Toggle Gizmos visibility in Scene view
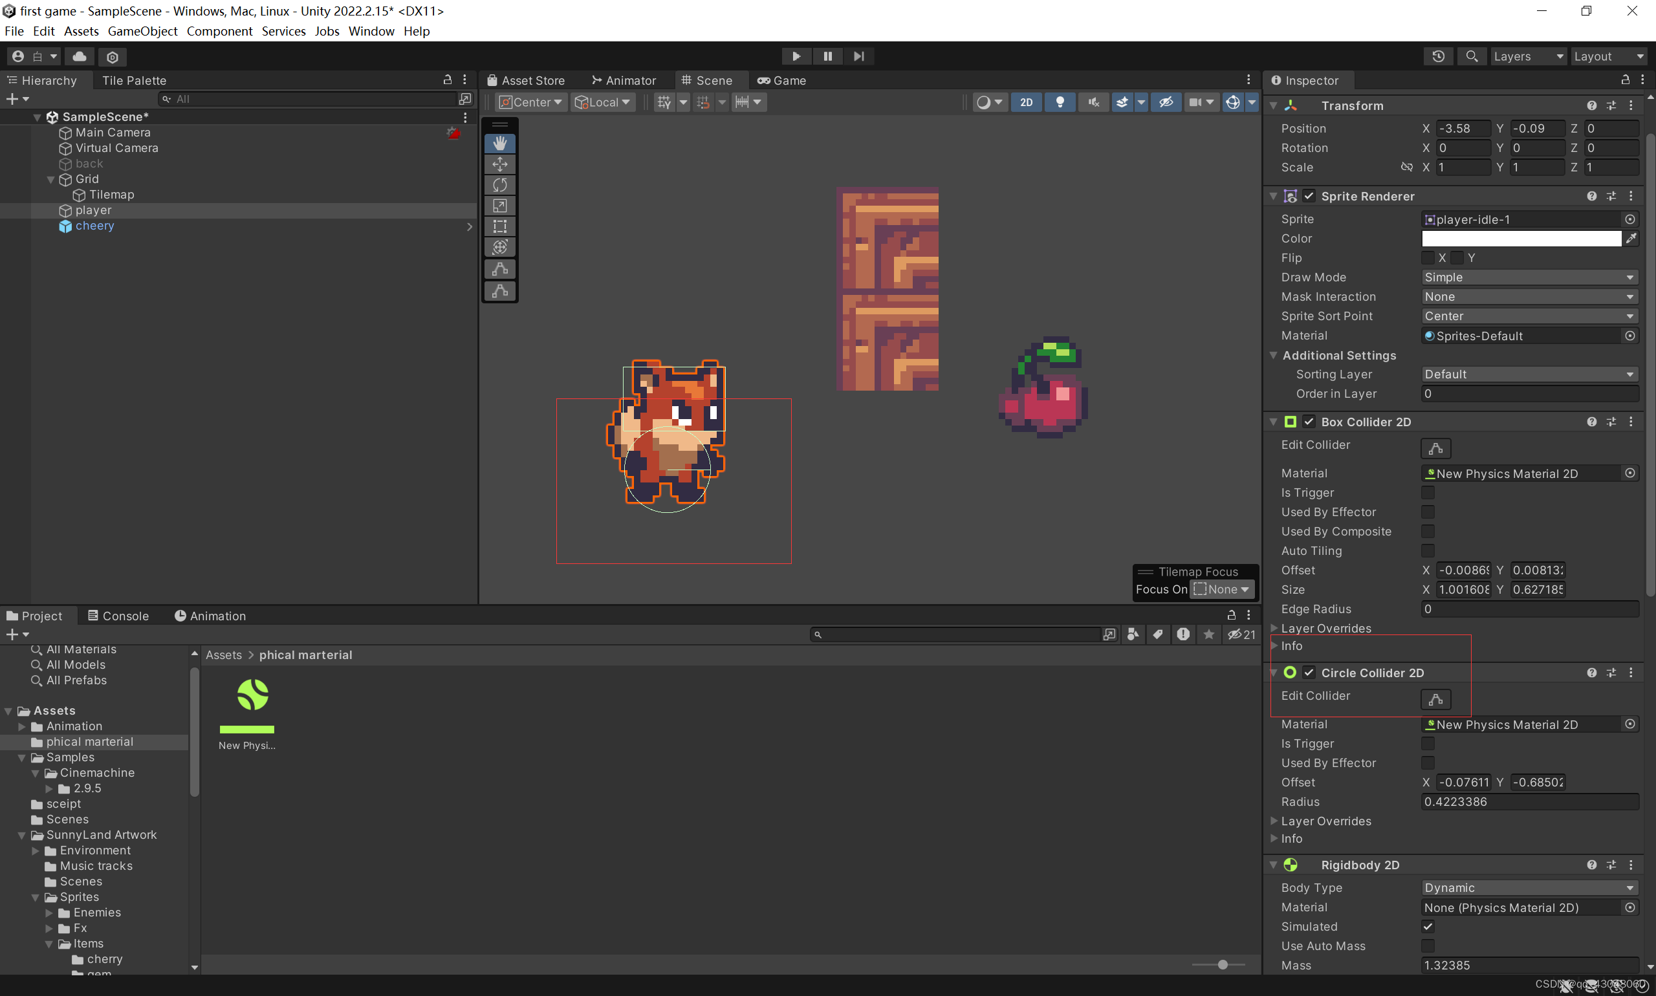This screenshot has width=1656, height=996. tap(1232, 102)
